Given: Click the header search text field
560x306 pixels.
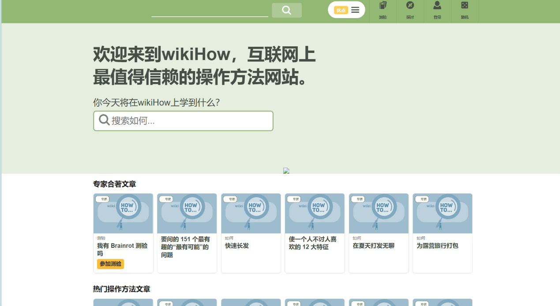Looking at the screenshot, I should point(210,10).
